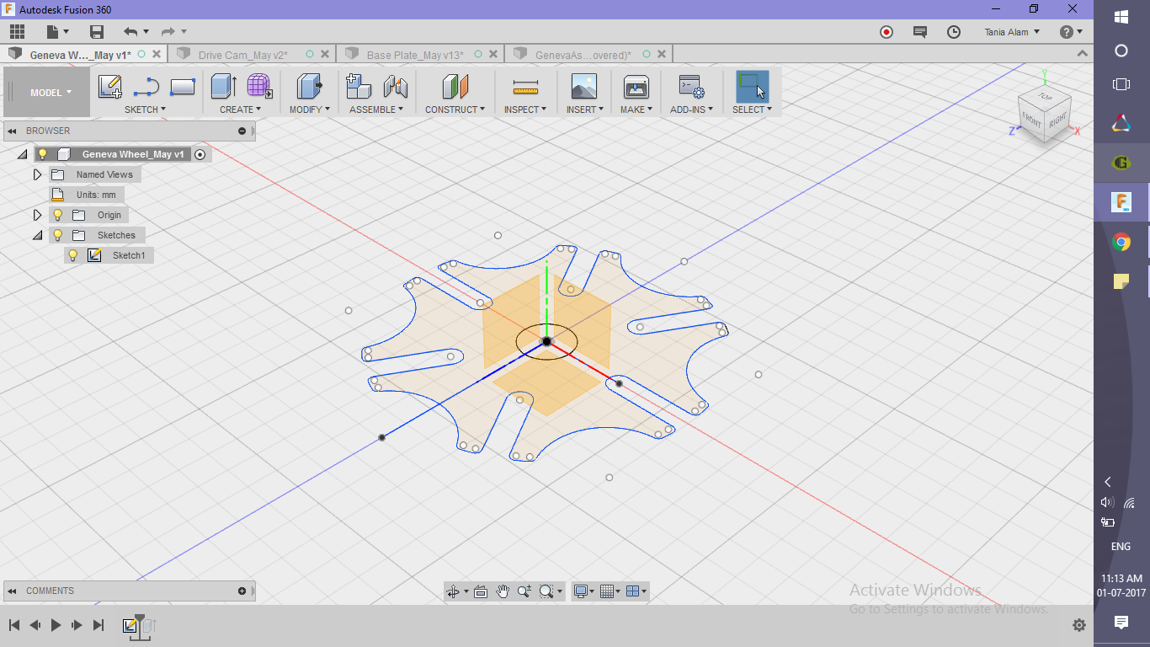
Task: Expand the Origin folder
Action: click(37, 215)
